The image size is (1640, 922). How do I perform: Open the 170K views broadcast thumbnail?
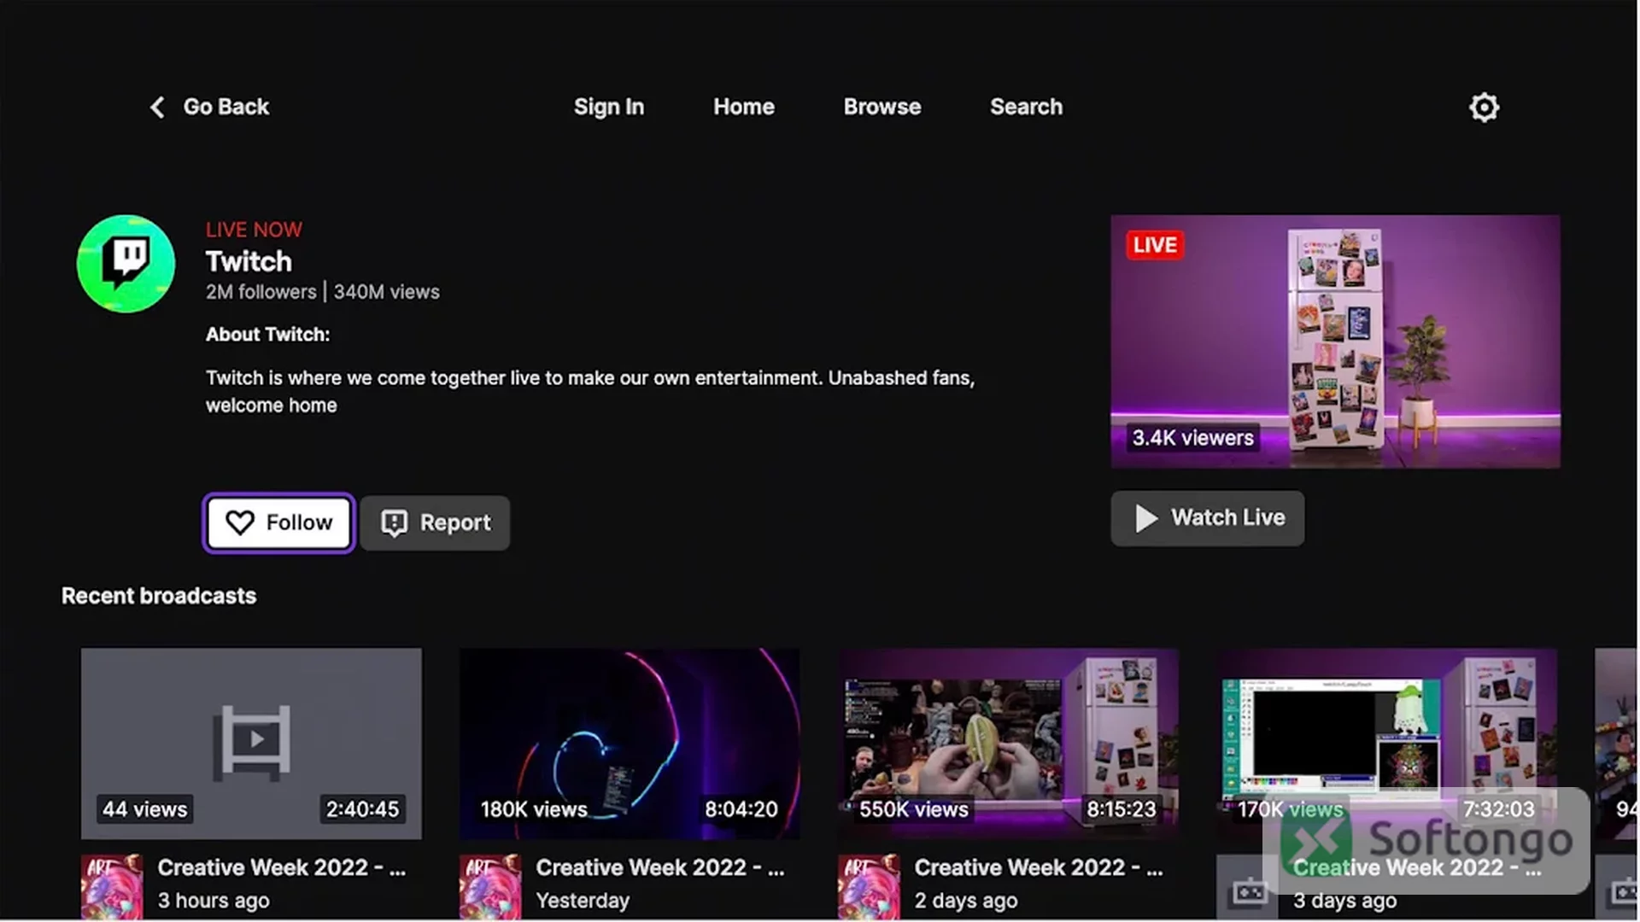1386,744
